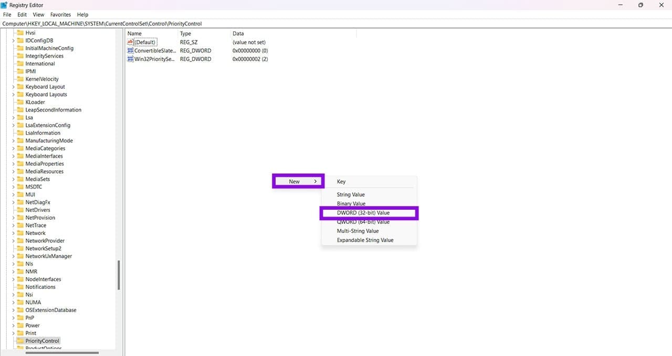Sort values by the Data column header
The height and width of the screenshot is (356, 672).
[293, 34]
